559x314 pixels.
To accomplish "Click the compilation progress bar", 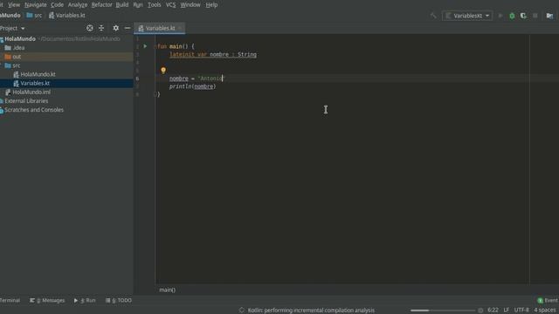I will pyautogui.click(x=443, y=311).
